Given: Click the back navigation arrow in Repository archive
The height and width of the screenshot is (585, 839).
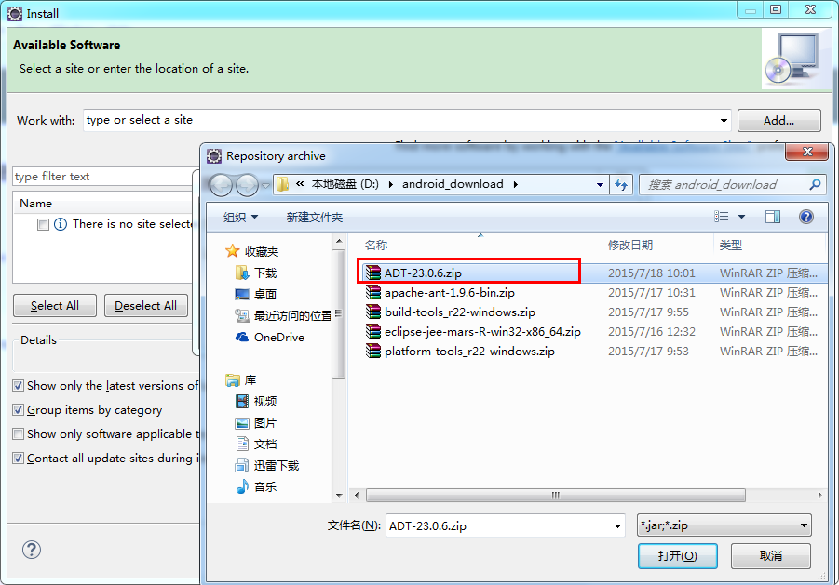Looking at the screenshot, I should click(221, 185).
